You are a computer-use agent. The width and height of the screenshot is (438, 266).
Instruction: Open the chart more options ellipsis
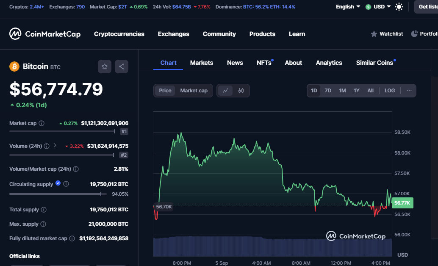(x=409, y=91)
